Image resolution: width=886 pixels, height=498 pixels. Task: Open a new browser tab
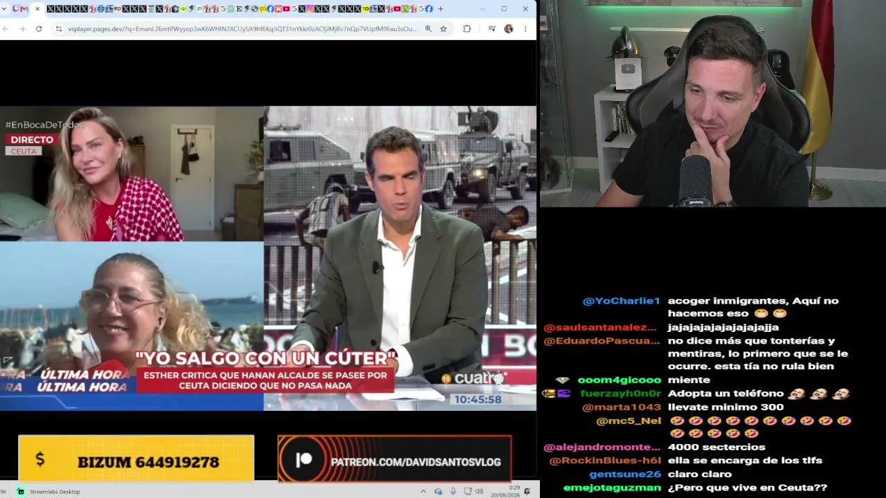tap(440, 9)
